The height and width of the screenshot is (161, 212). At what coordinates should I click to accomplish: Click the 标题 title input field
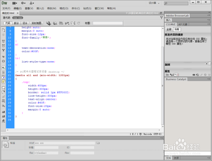[108, 23]
